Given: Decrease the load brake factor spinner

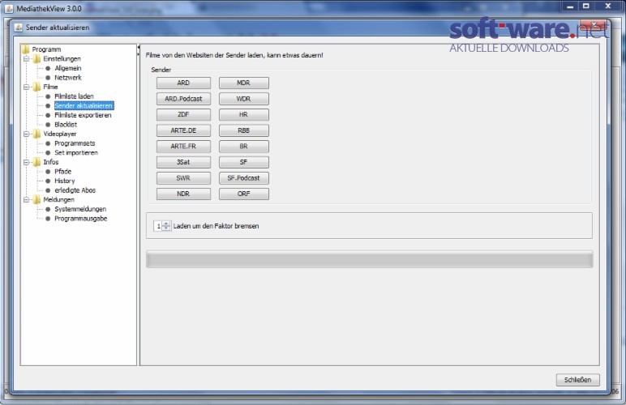Looking at the screenshot, I should (166, 228).
